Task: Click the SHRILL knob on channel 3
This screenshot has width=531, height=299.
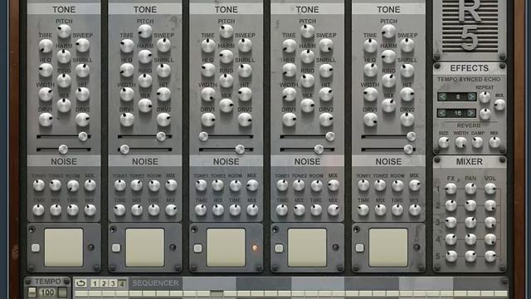Action: tap(245, 70)
